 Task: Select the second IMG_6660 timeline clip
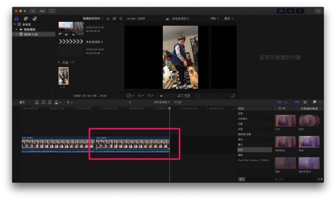click(132, 144)
